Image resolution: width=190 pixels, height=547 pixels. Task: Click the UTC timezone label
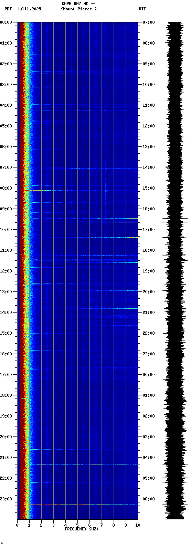(x=142, y=9)
